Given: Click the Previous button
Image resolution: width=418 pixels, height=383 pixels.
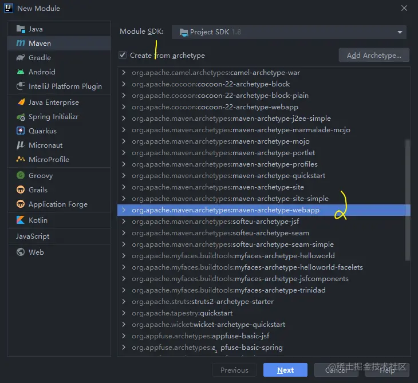Looking at the screenshot, I should (x=234, y=370).
